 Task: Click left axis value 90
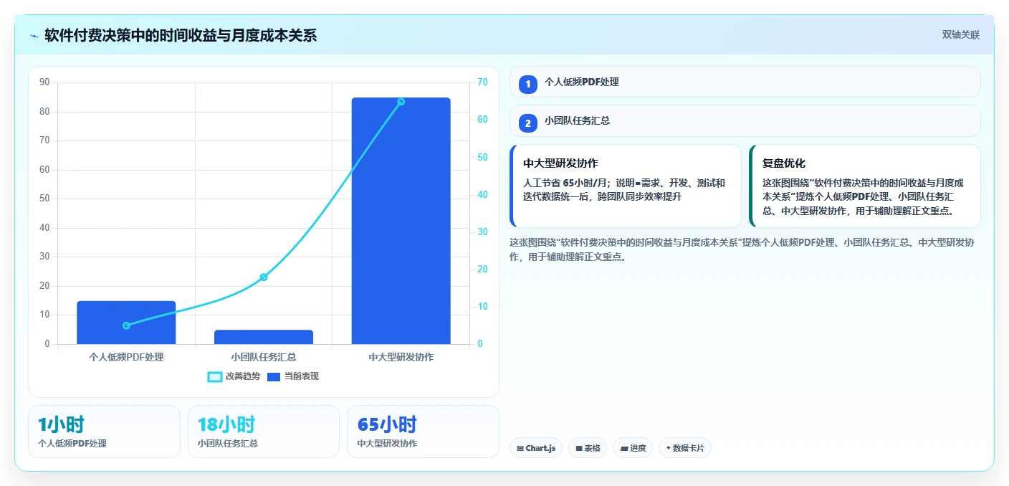[44, 82]
